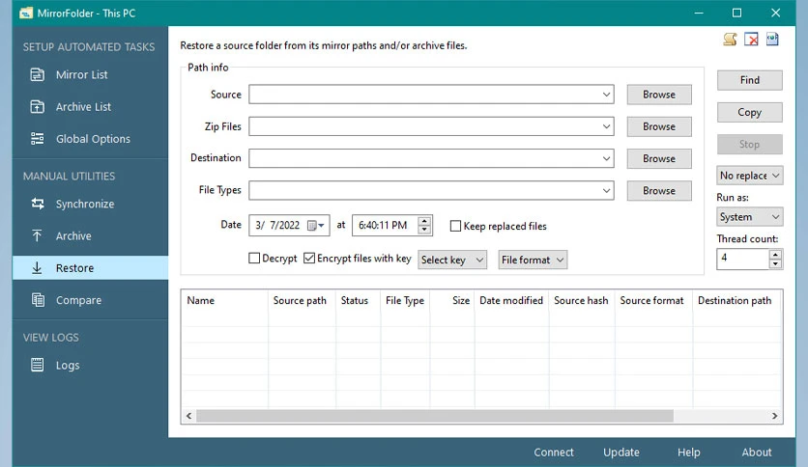Click the Archive List sidebar icon
Image resolution: width=808 pixels, height=467 pixels.
click(x=37, y=106)
